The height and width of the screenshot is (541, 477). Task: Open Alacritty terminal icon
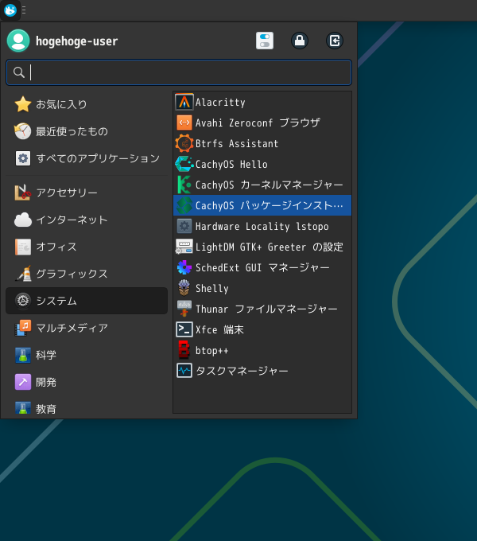(184, 102)
